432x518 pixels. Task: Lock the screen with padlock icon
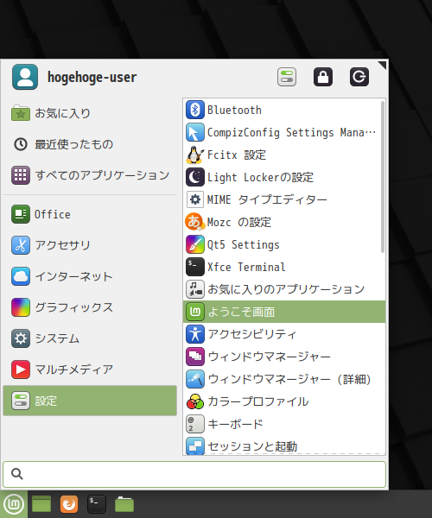323,77
